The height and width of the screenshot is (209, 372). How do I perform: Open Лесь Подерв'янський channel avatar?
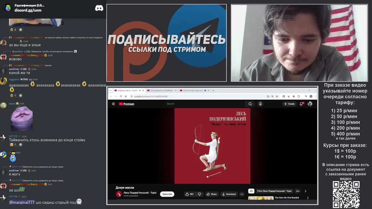coord(119,194)
